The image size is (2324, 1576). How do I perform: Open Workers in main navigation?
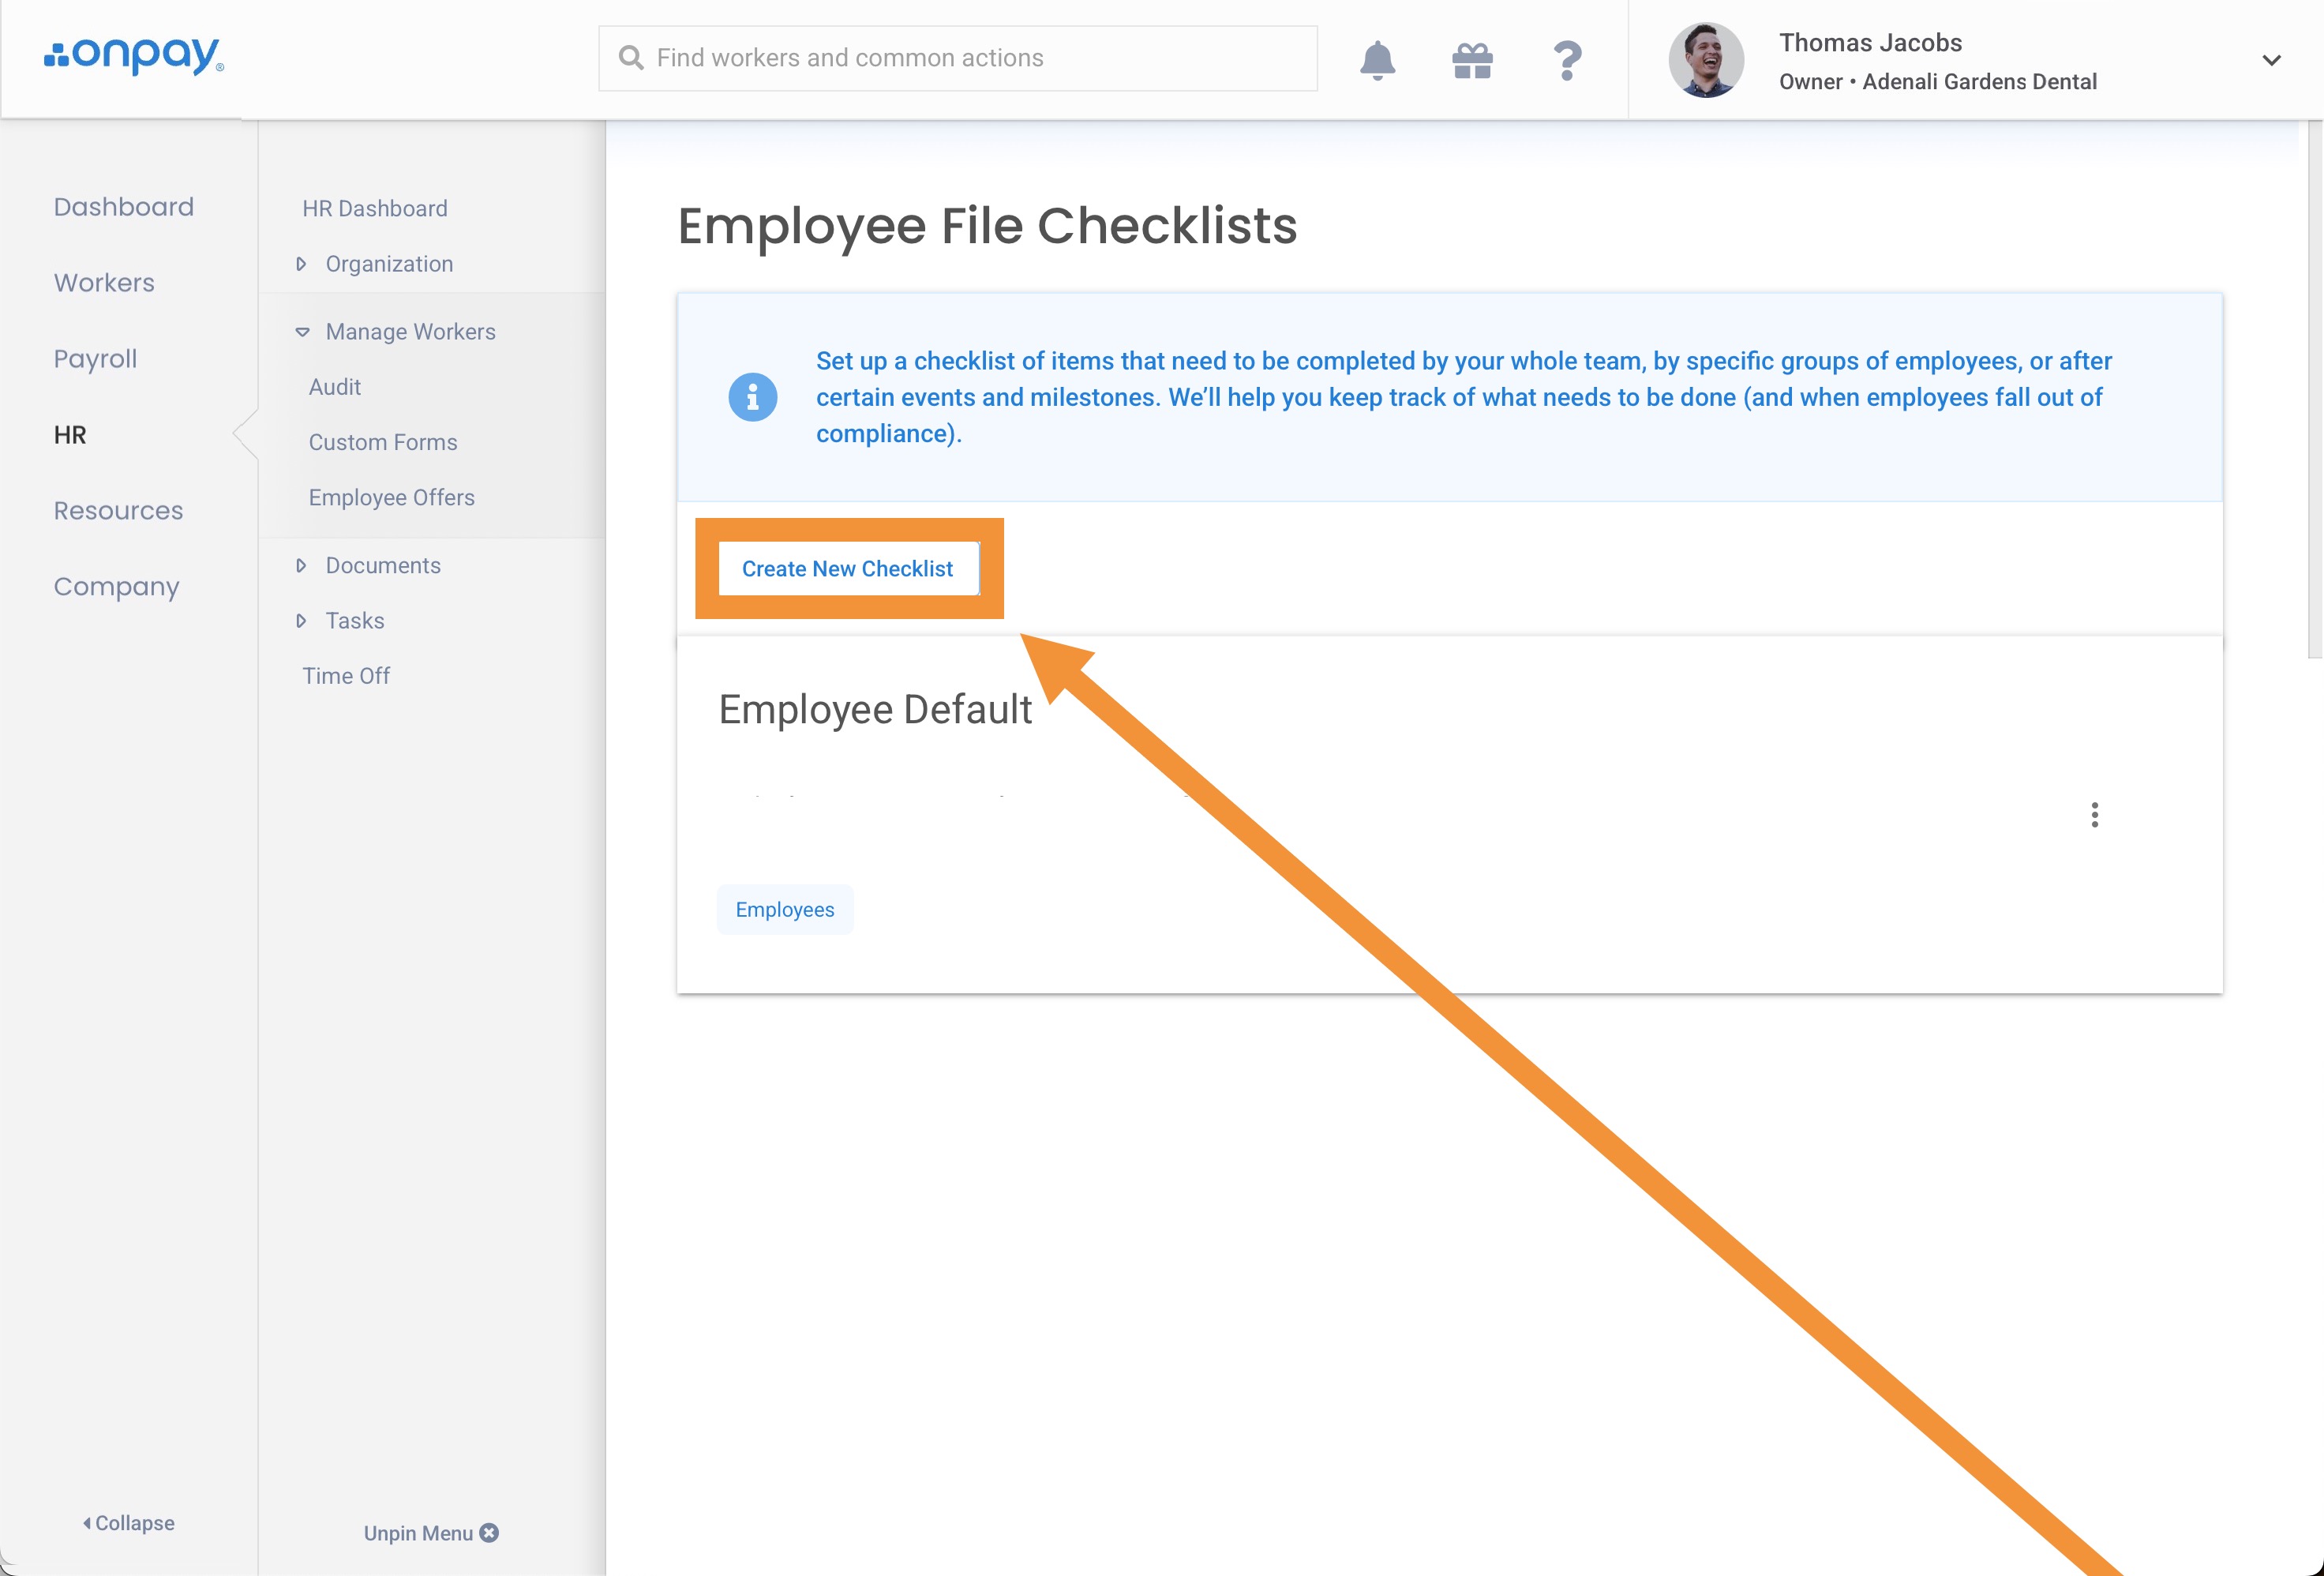(x=104, y=283)
